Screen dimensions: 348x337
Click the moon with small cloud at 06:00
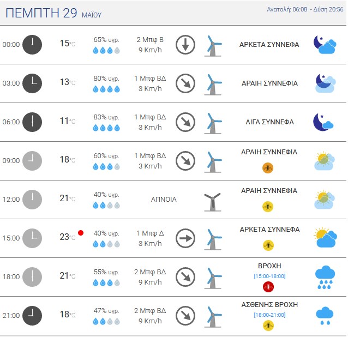(x=323, y=122)
